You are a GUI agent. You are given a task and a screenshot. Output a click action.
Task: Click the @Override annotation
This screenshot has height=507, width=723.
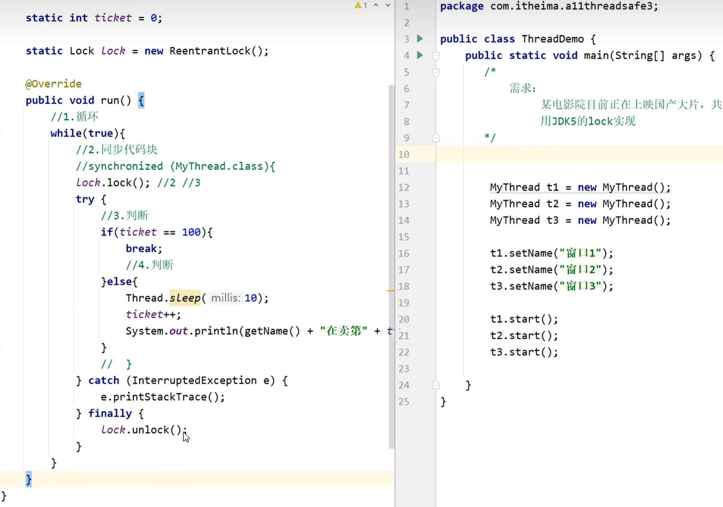point(53,84)
